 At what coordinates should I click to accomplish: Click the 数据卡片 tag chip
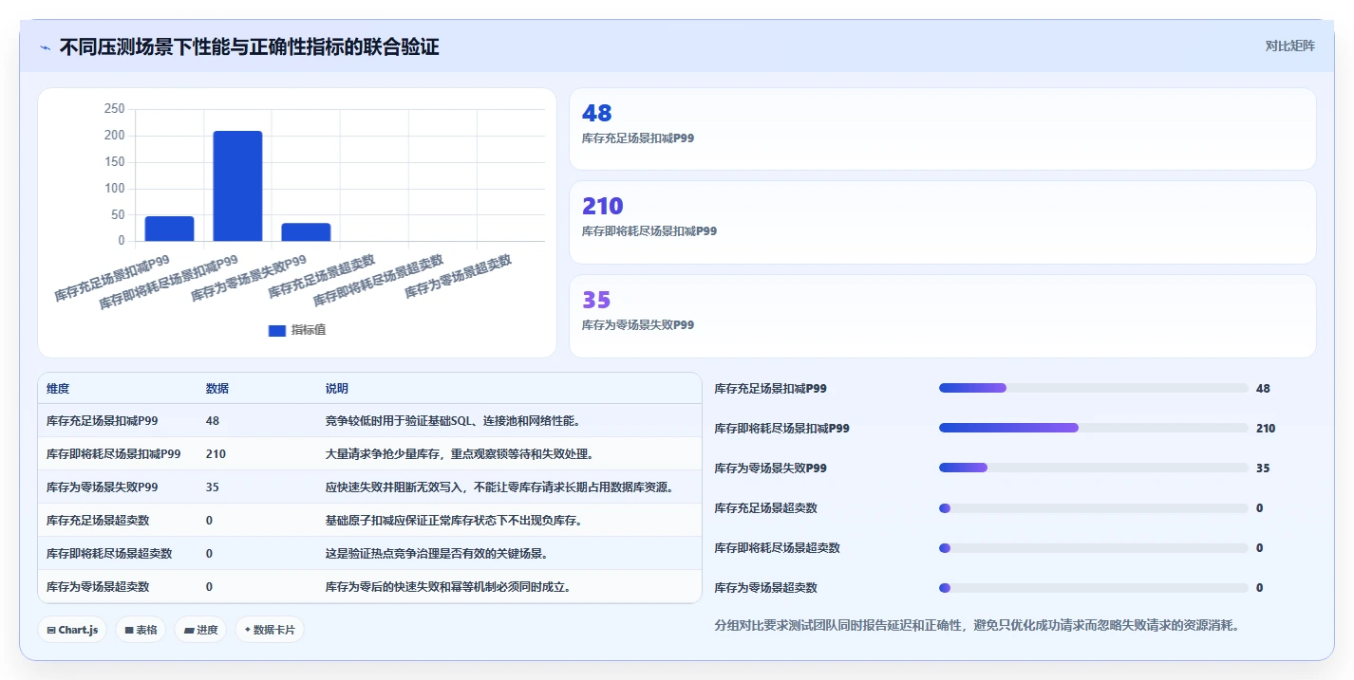pyautogui.click(x=270, y=630)
